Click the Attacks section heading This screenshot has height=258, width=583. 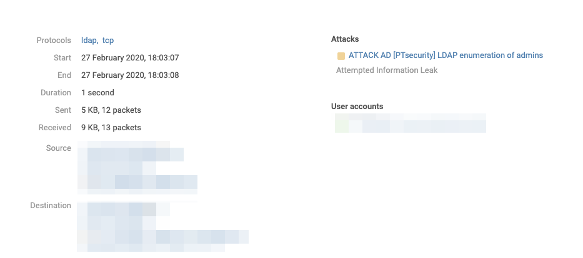tap(345, 39)
